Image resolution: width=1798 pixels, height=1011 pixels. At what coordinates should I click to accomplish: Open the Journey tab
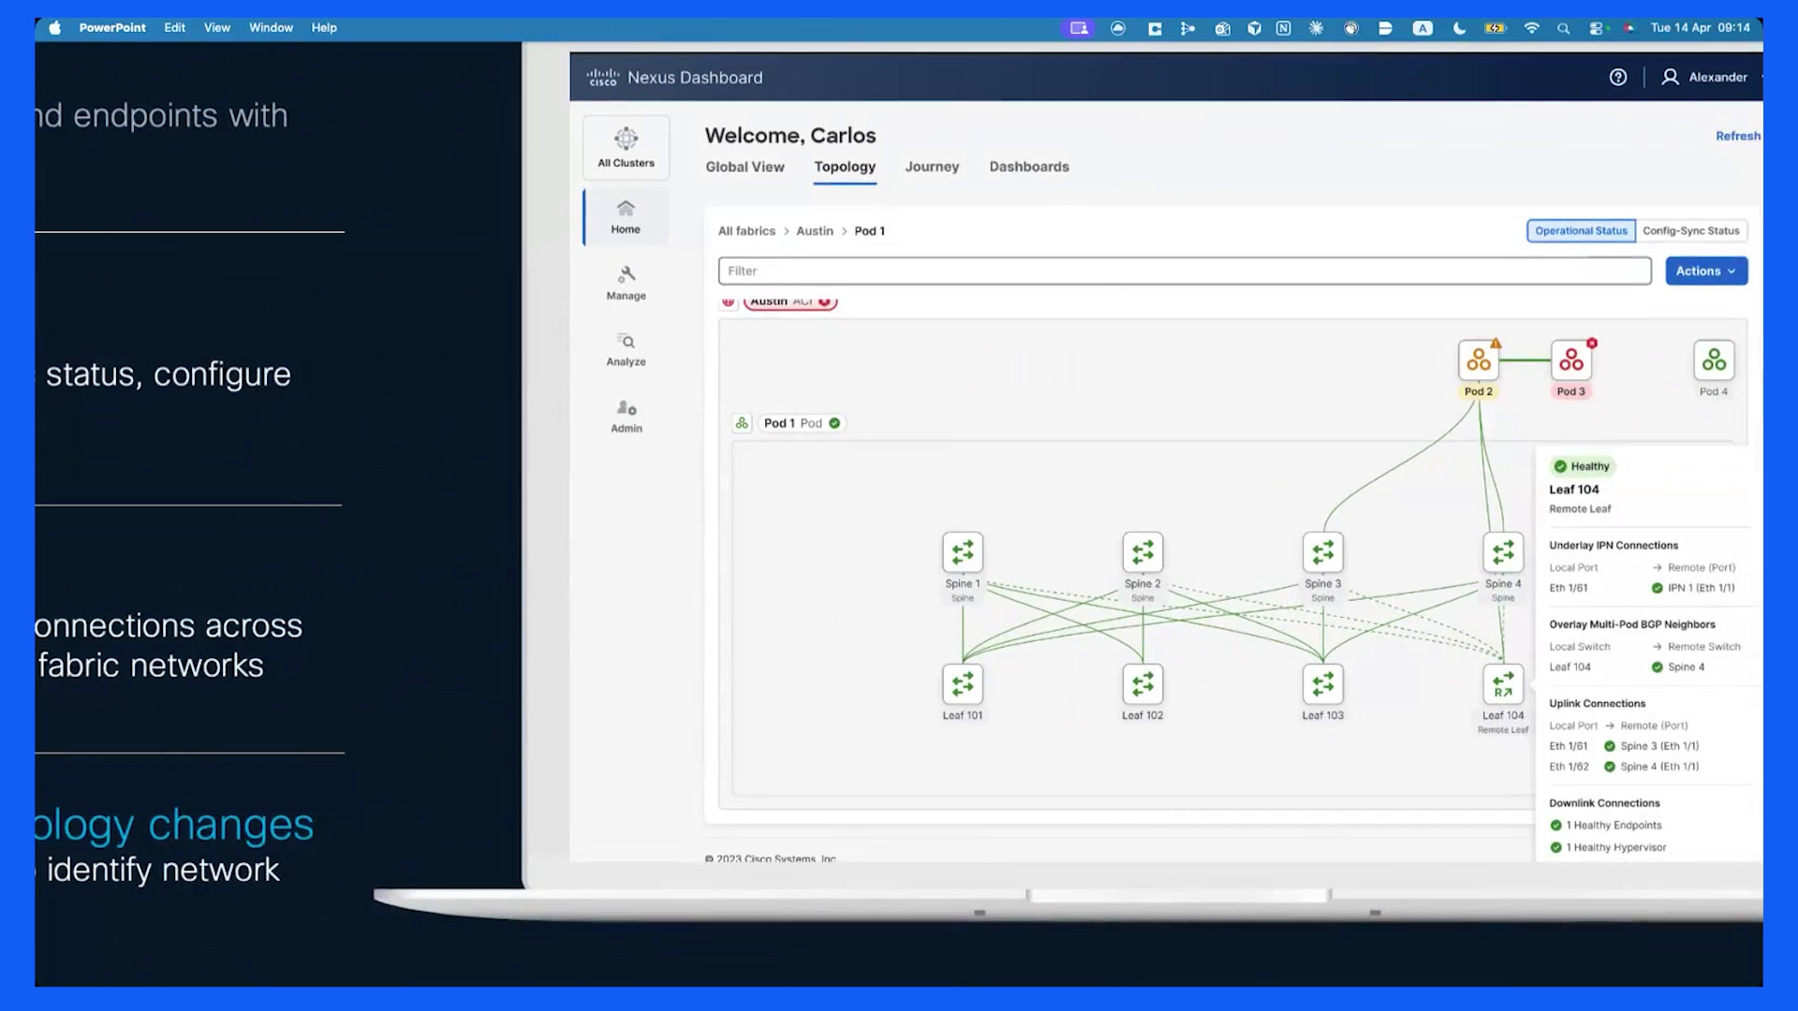pos(932,167)
